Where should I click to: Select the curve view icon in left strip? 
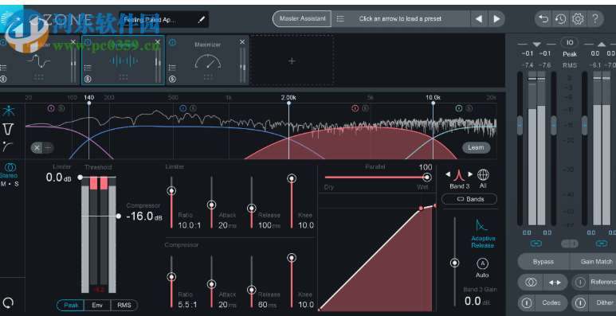8,146
